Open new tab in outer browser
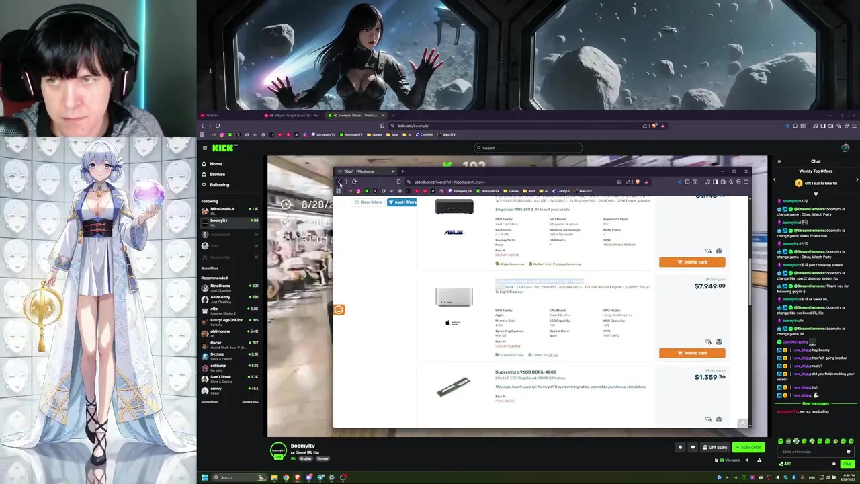This screenshot has height=484, width=860. (x=394, y=116)
